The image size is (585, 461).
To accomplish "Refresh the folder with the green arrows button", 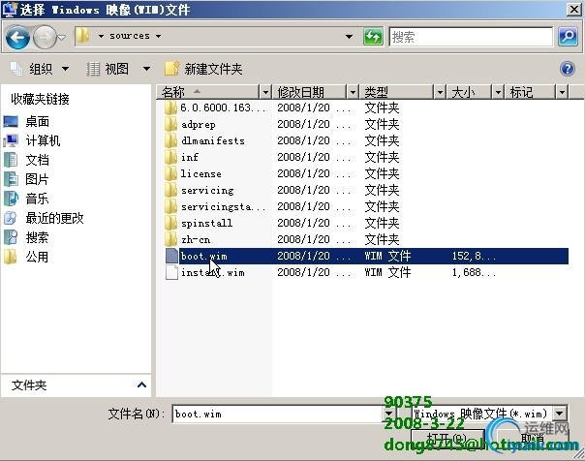I will coord(373,37).
